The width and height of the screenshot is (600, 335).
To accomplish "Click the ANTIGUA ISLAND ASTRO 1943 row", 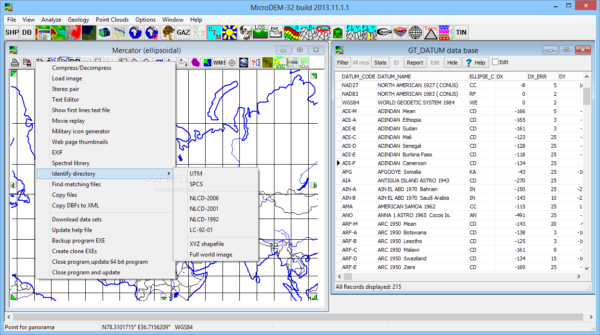I will (x=462, y=180).
